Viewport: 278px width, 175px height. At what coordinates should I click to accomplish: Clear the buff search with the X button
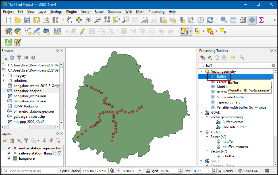[x=273, y=65]
